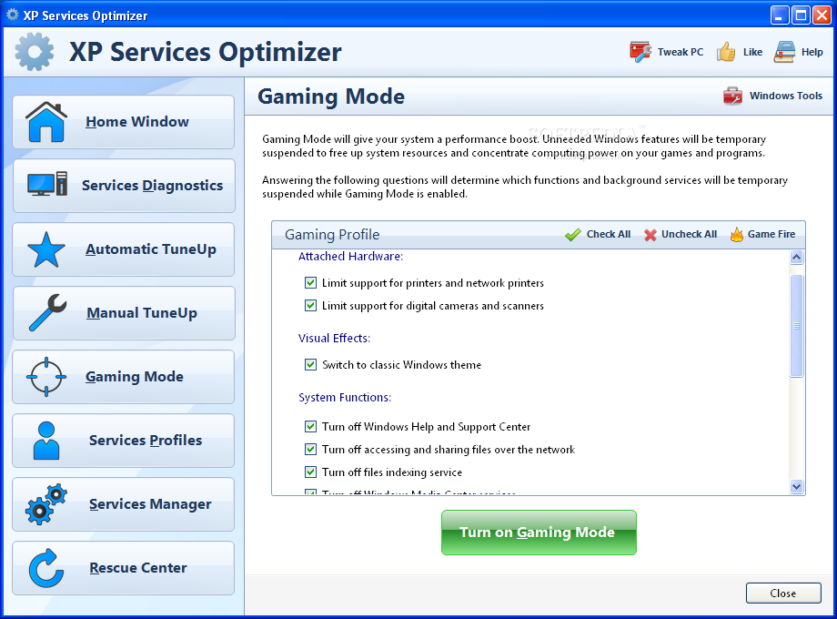
Task: Click the Manual TuneUp wrench icon
Action: 48,312
